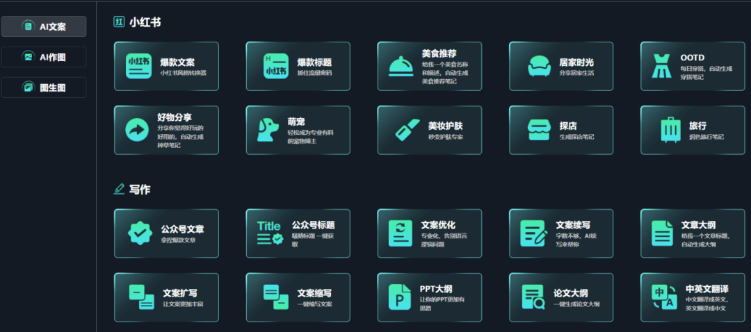The width and height of the screenshot is (751, 332).
Task: Click the verified badge icon for 公众号文章
Action: coord(140,233)
